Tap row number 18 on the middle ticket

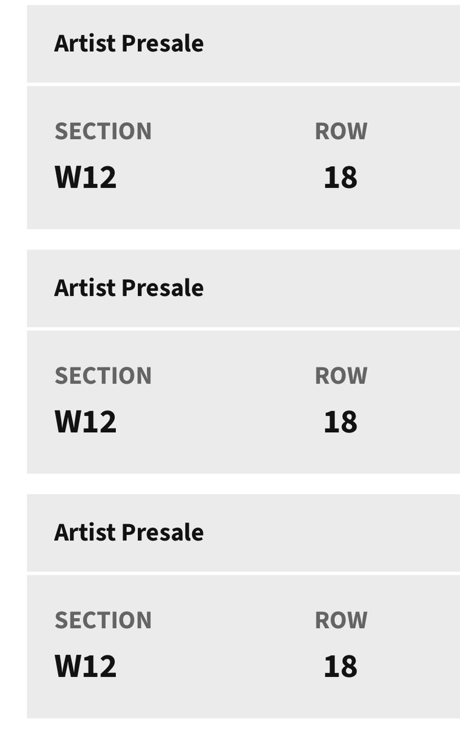340,421
